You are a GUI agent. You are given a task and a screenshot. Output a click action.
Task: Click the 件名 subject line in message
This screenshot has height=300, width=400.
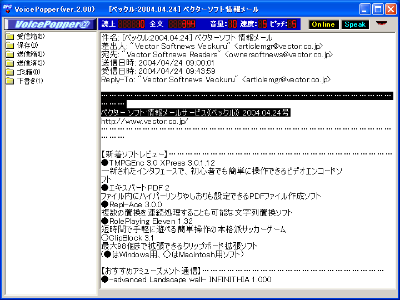pos(187,38)
